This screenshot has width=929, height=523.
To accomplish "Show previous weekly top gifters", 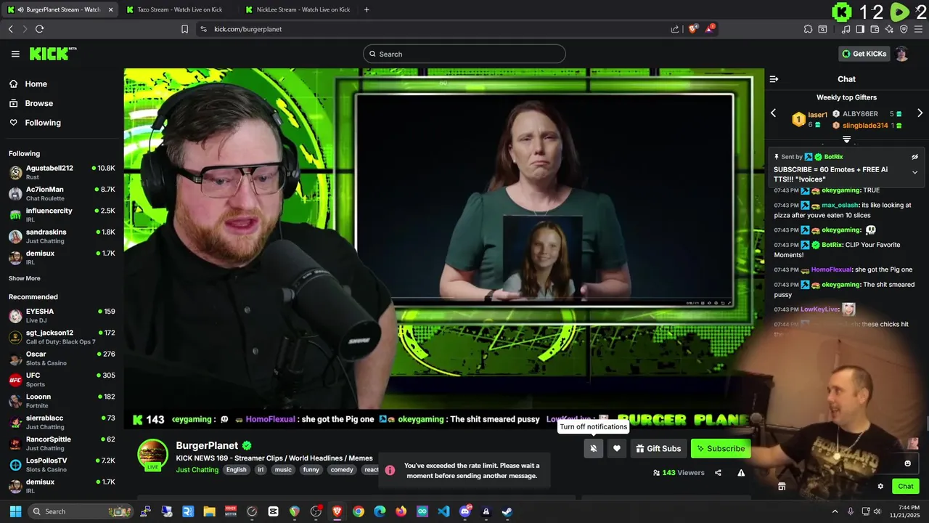I will (773, 113).
